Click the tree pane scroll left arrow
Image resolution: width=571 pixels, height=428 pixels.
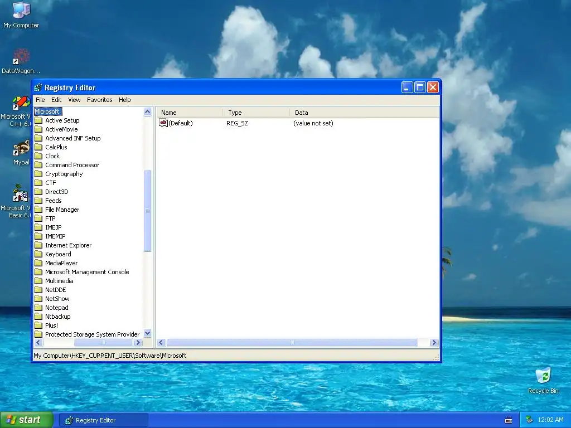pyautogui.click(x=38, y=343)
